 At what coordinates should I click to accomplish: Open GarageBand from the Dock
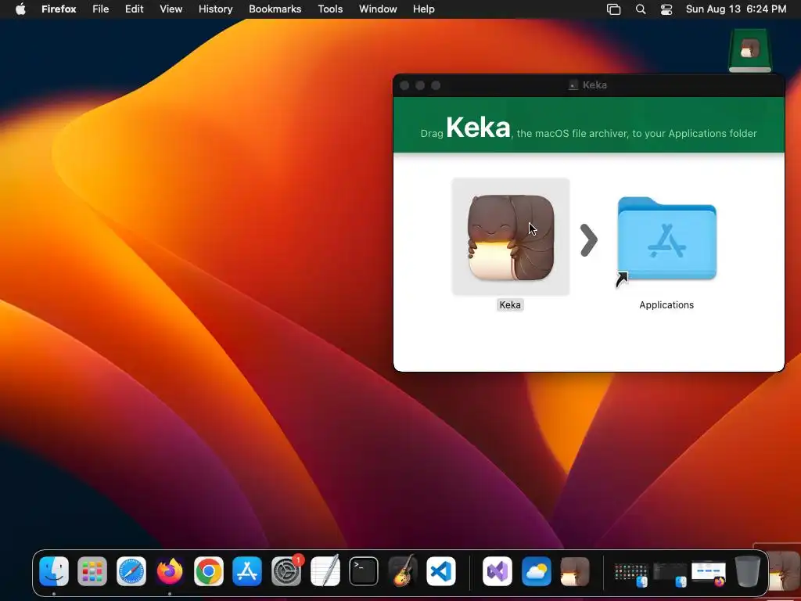click(x=403, y=571)
